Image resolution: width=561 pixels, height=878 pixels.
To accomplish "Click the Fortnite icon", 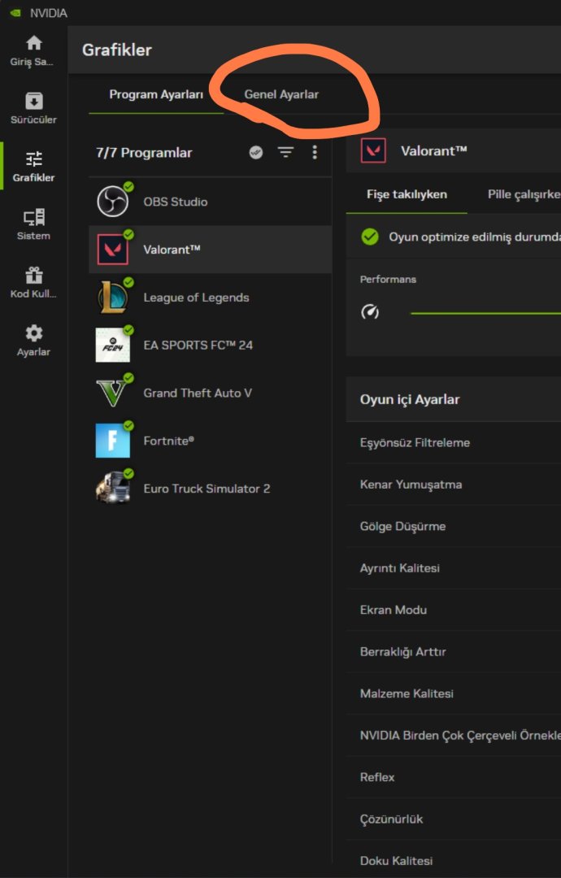I will click(113, 441).
